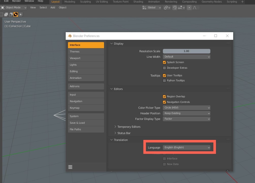Open the viewport header Add menu
Screen dimensions: 255x183
(53, 7)
